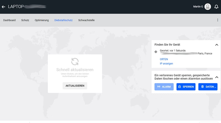This screenshot has width=221, height=123.
Task: Click the location target icon beside Geortet
Action: coord(156,51)
